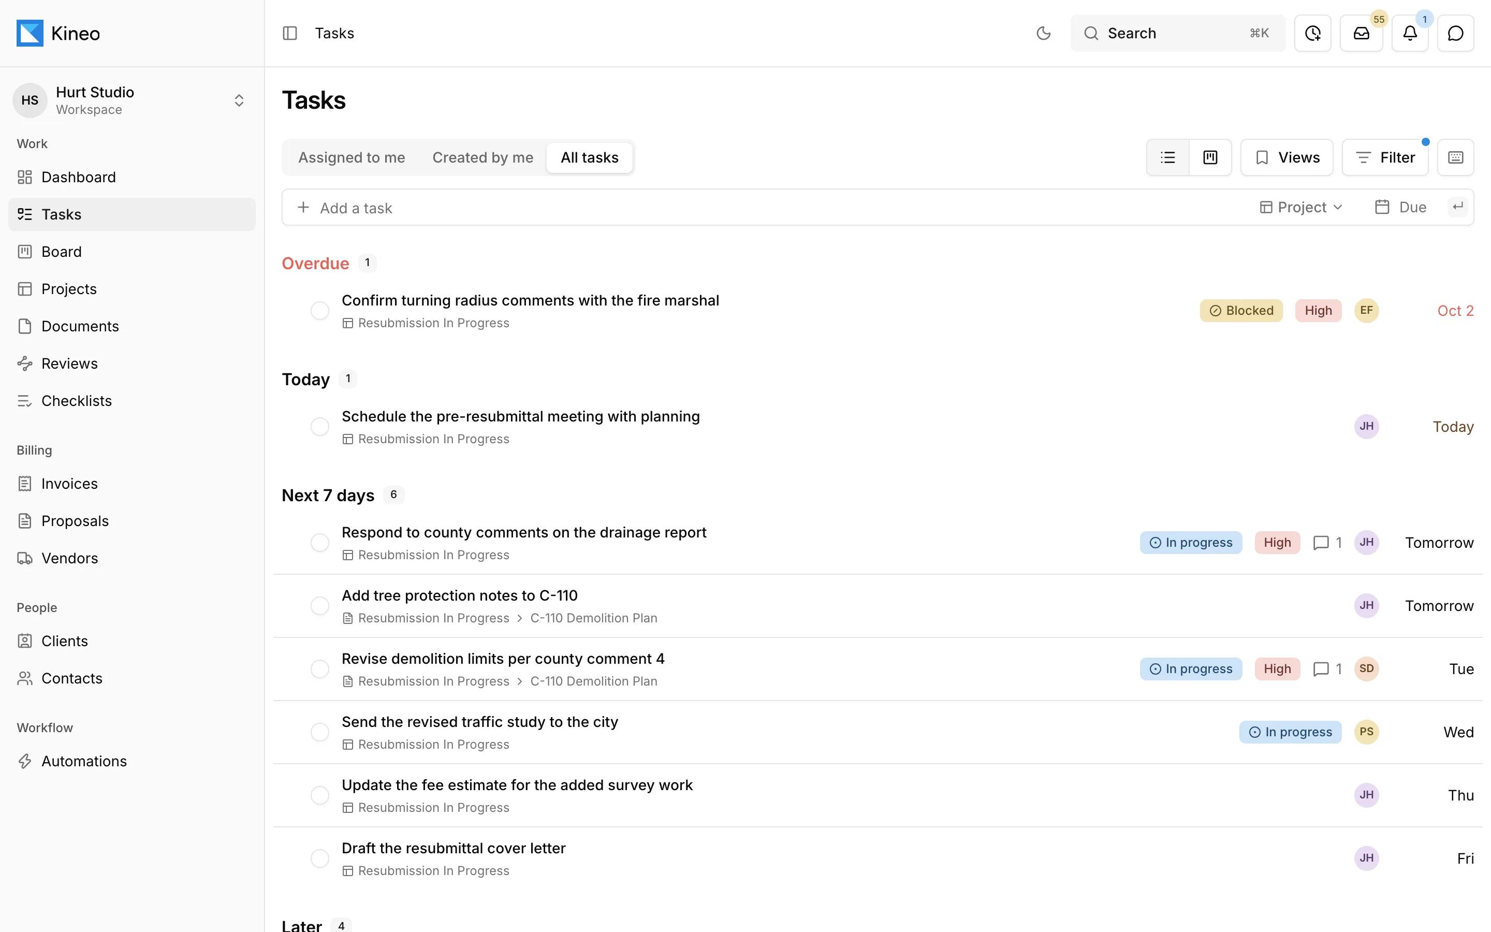
Task: Open Automations in the sidebar
Action: pyautogui.click(x=132, y=761)
